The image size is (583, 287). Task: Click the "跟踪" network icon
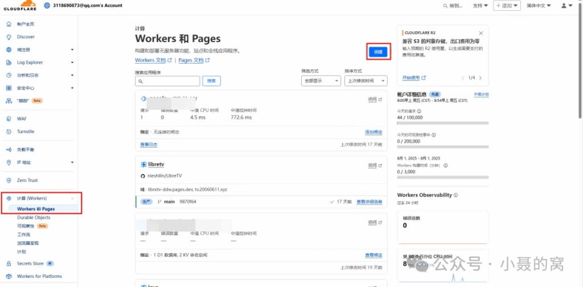tap(9, 101)
